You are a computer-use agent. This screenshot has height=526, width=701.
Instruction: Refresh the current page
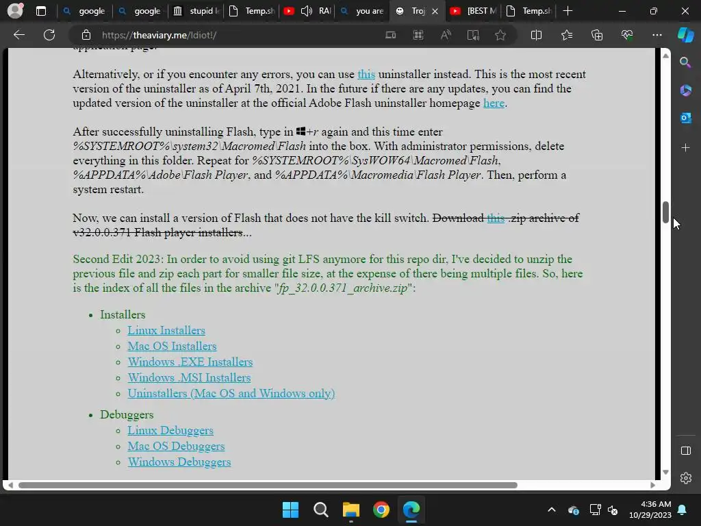pyautogui.click(x=49, y=35)
